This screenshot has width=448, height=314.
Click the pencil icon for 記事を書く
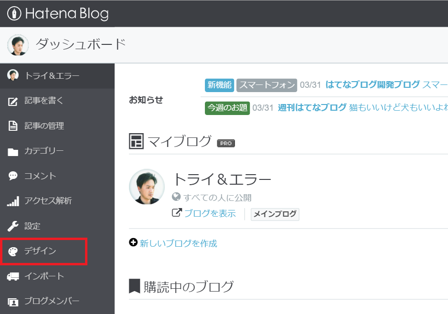pyautogui.click(x=13, y=101)
